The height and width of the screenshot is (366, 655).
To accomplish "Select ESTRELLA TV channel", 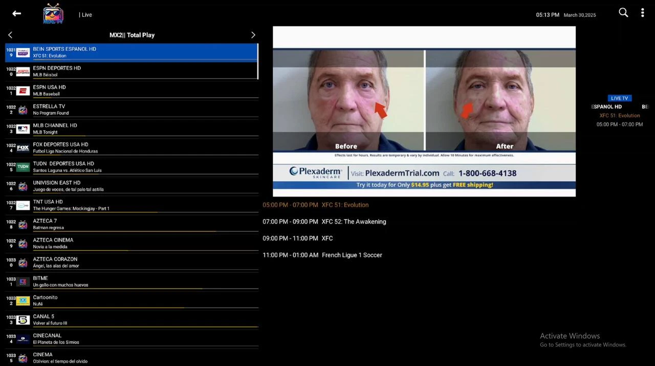I will [x=132, y=110].
